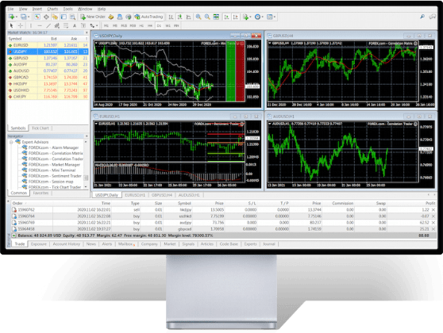Click order 15960762 in Trade list
This screenshot has height=333, width=443.
(x=223, y=209)
